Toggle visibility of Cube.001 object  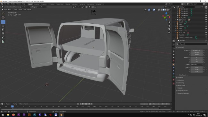206,26
